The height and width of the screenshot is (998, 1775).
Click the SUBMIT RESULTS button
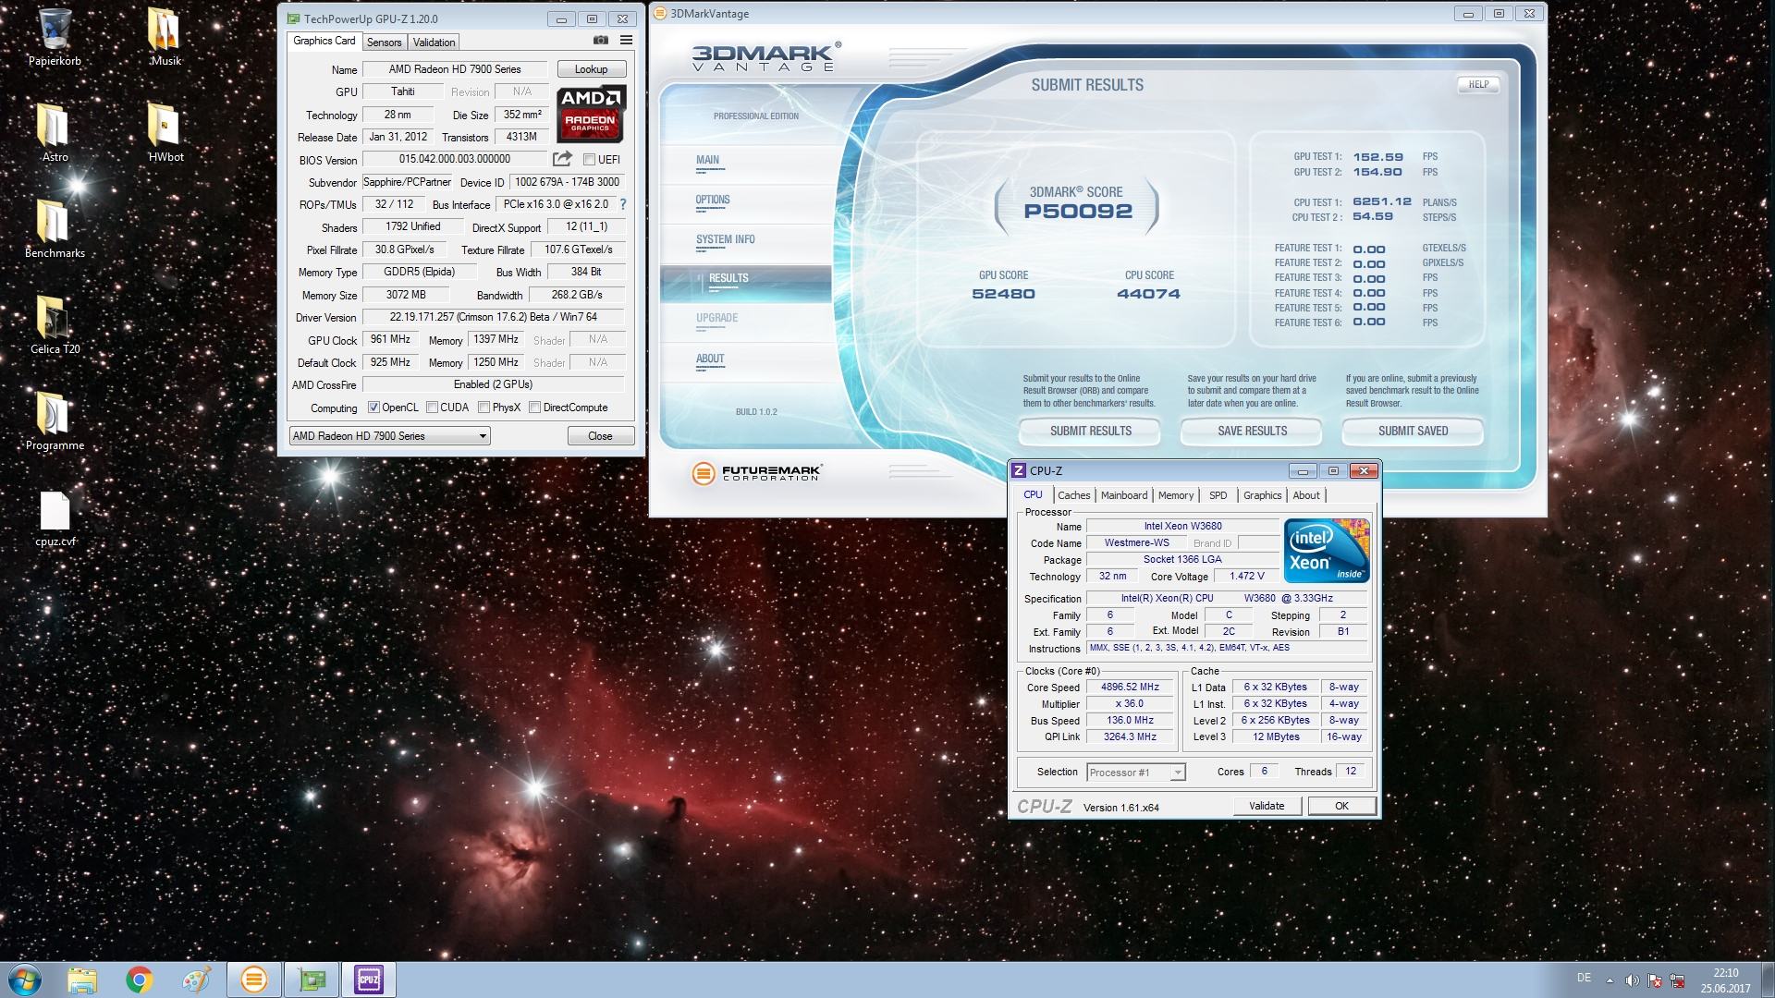[x=1090, y=432]
